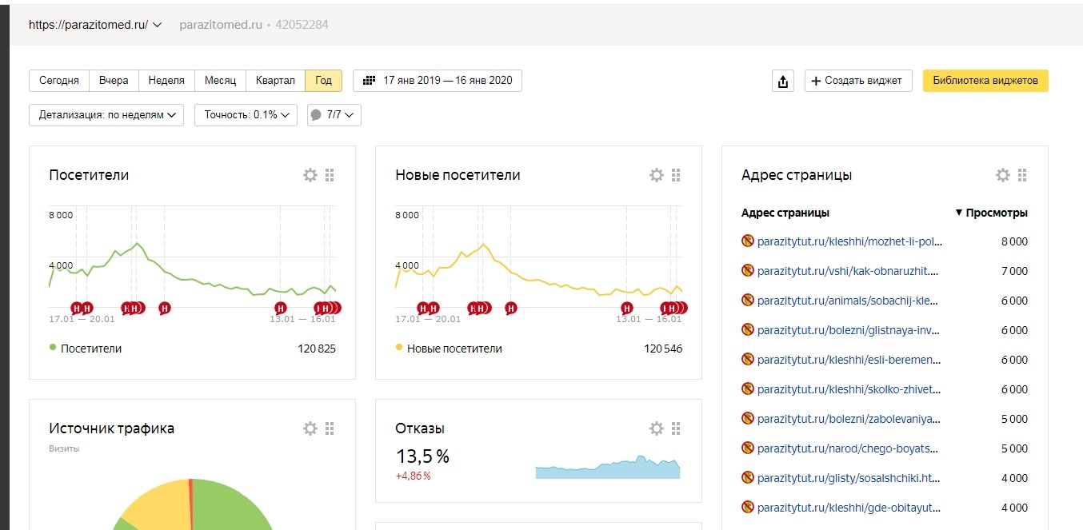Click blocked icon beside kleshhi/gde-obitayut link
Viewport: 1083px width, 530px height.
[748, 508]
